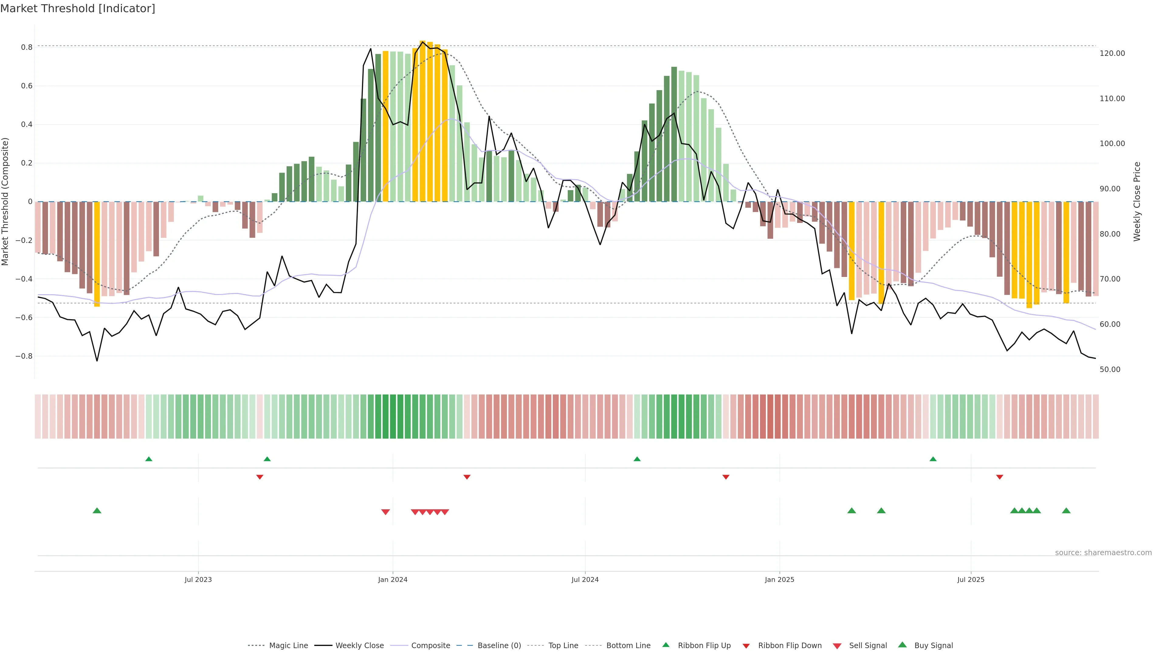Click the Sell Signal legend triangle icon
The width and height of the screenshot is (1167, 656).
tap(837, 646)
